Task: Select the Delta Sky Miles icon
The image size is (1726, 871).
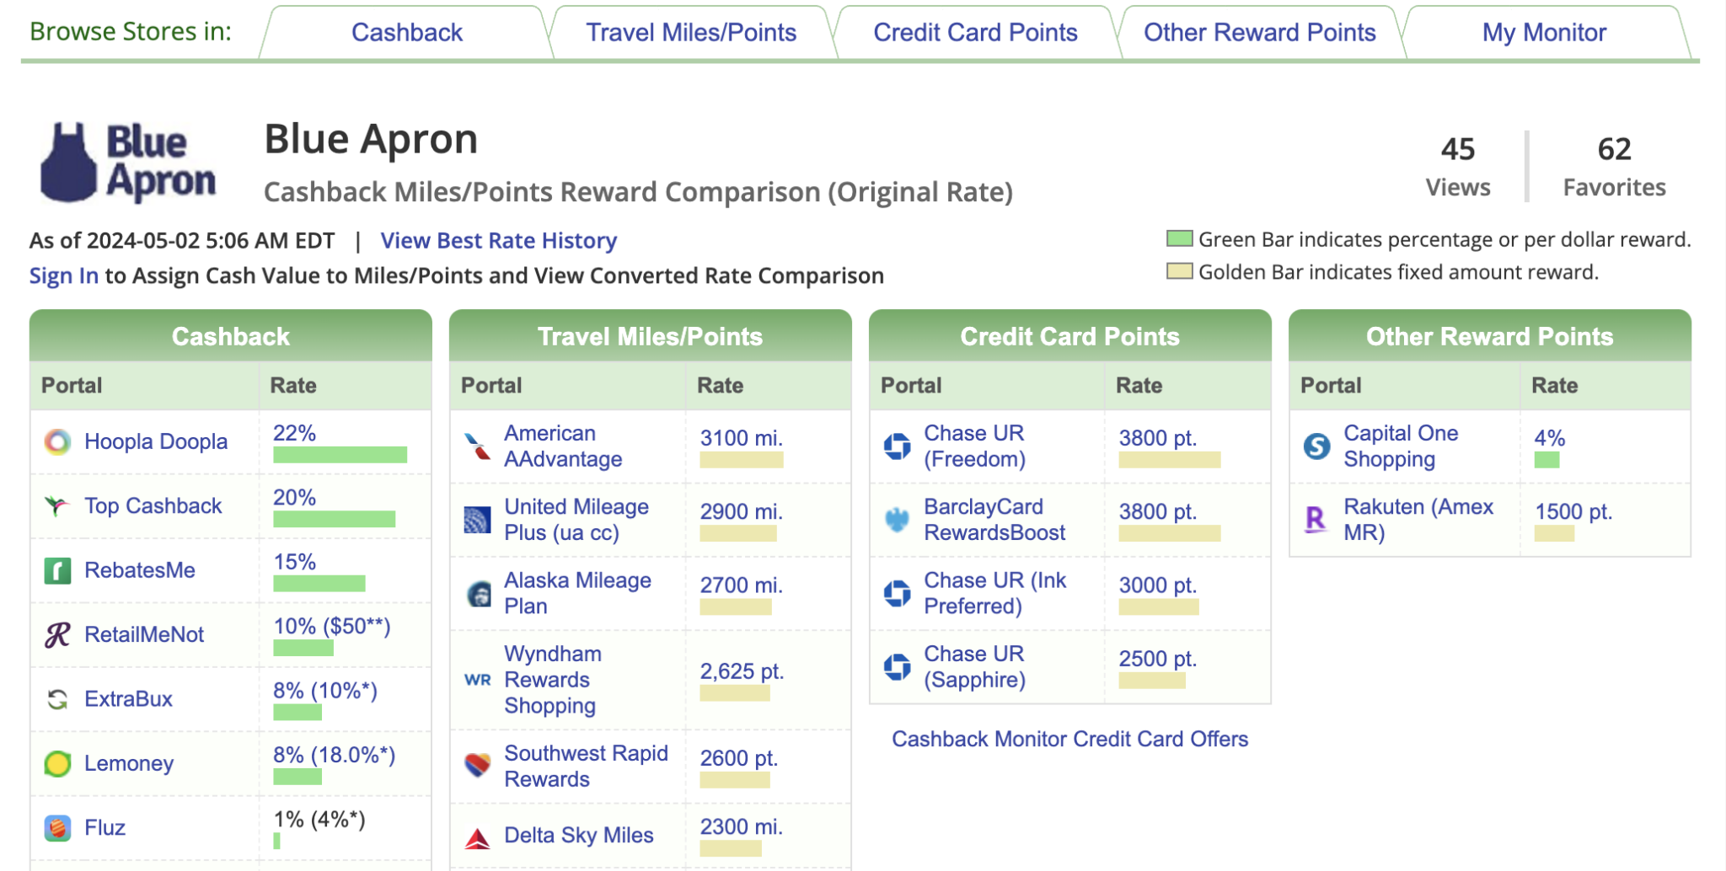Action: (476, 835)
